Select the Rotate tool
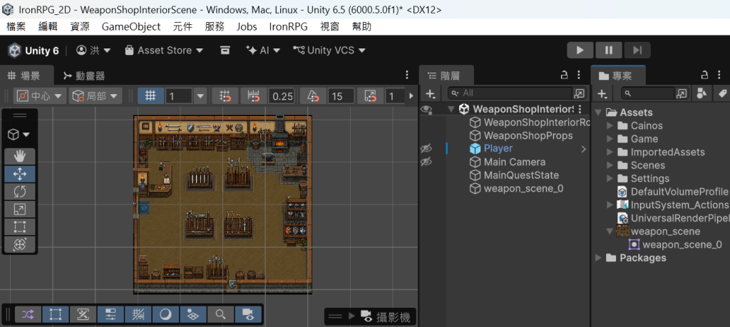The height and width of the screenshot is (327, 730). 19,192
